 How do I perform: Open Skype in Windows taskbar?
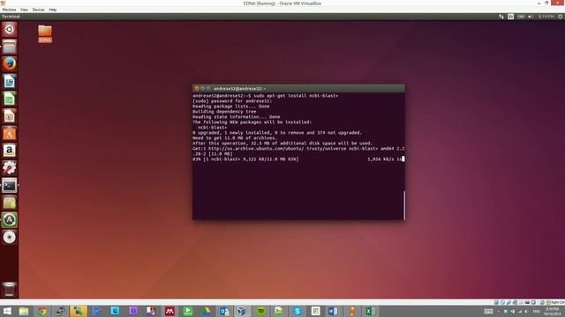pyautogui.click(x=298, y=311)
